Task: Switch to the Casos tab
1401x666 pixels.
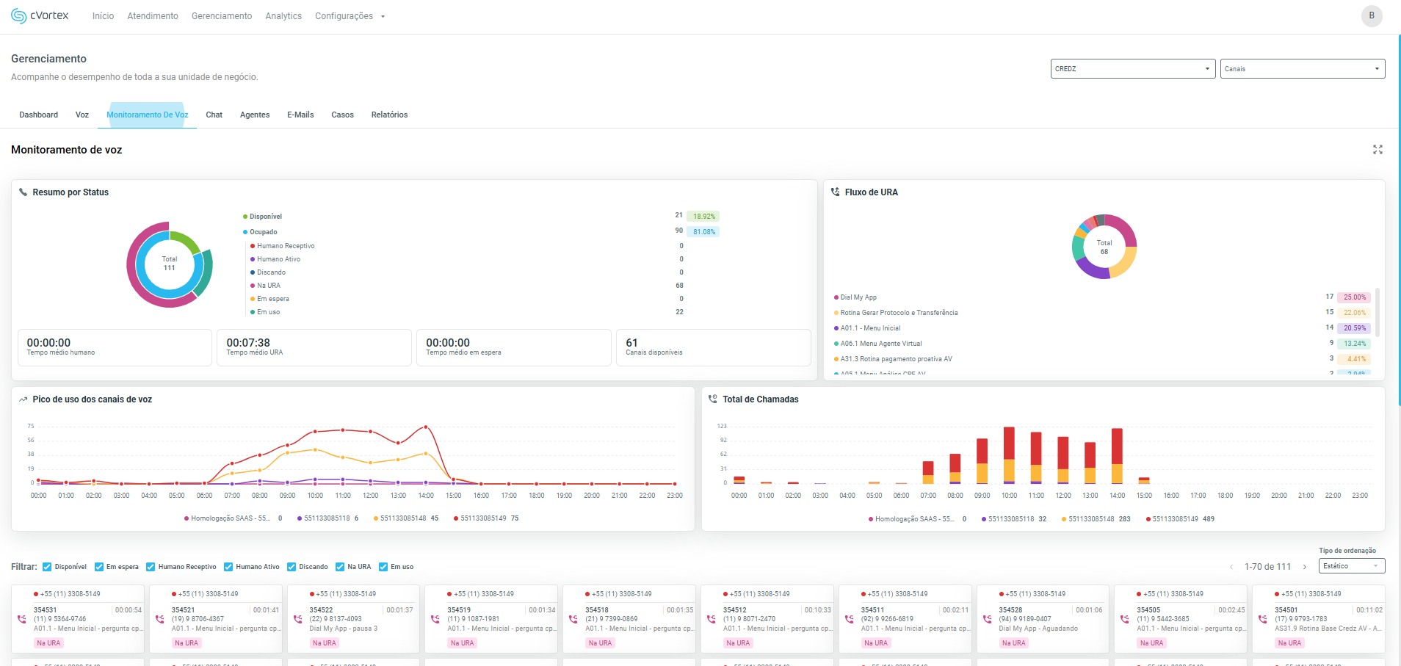Action: click(342, 115)
